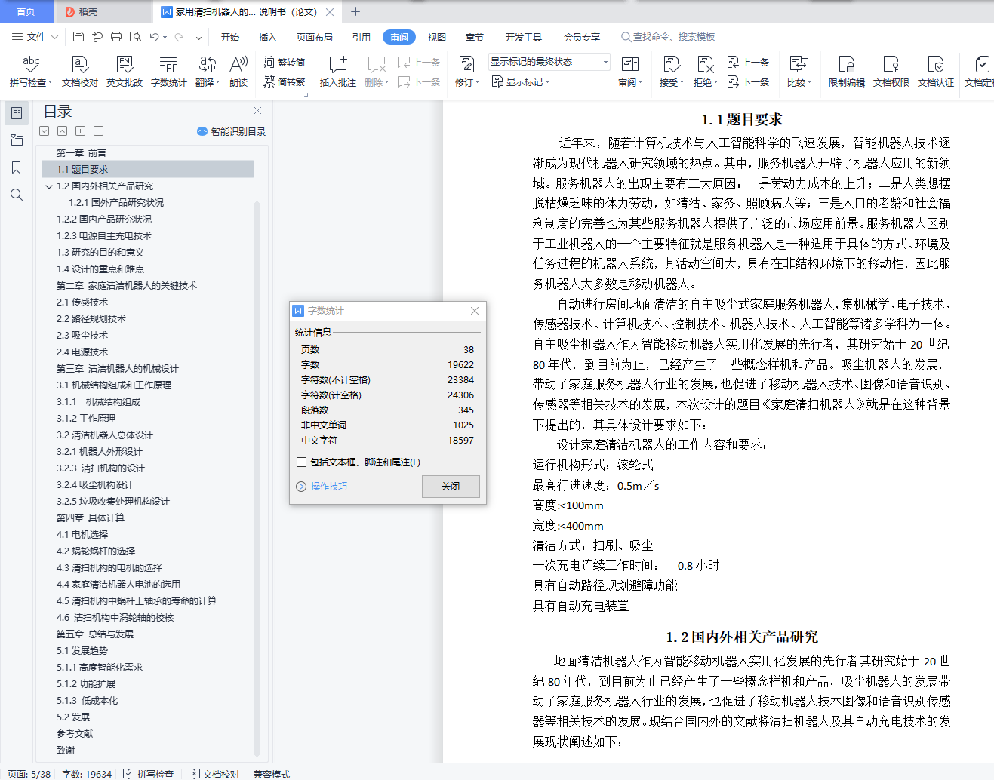The width and height of the screenshot is (994, 780).
Task: Click 关闭 button in 字数统计 dialog
Action: [x=451, y=487]
